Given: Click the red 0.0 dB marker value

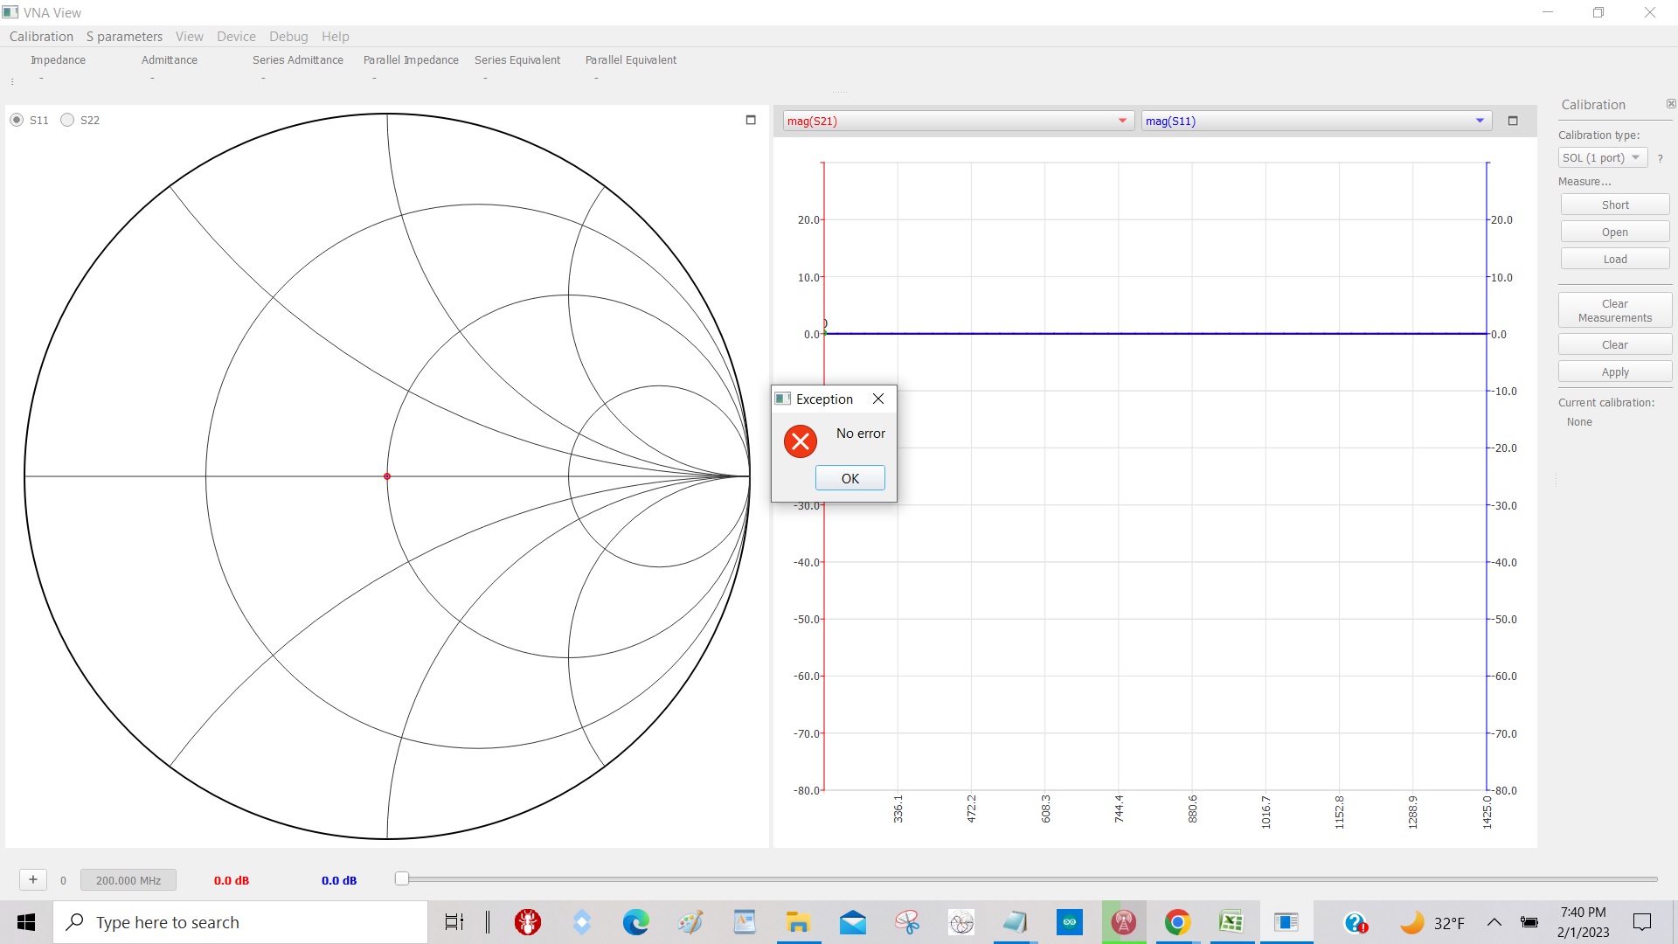Looking at the screenshot, I should pos(232,880).
